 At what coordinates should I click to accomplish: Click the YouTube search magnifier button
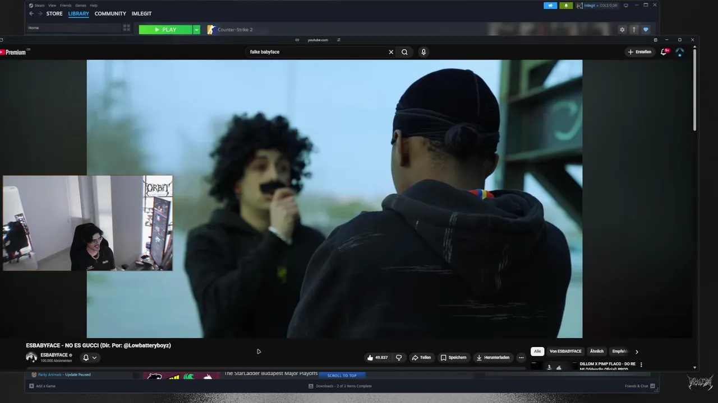tap(404, 52)
